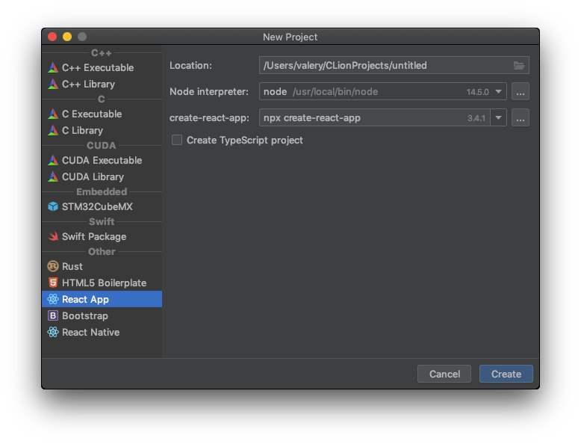Choose the STM32CubeMX cube icon
Viewport: 581px width, 444px height.
tap(53, 206)
